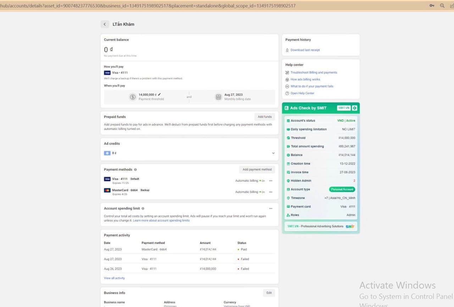Toggle automatic billing for MasterCard 6664

(x=262, y=192)
